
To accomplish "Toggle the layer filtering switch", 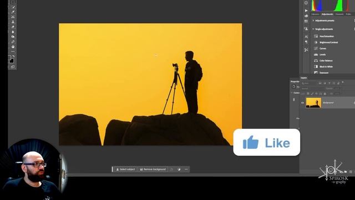I will pos(343,82).
